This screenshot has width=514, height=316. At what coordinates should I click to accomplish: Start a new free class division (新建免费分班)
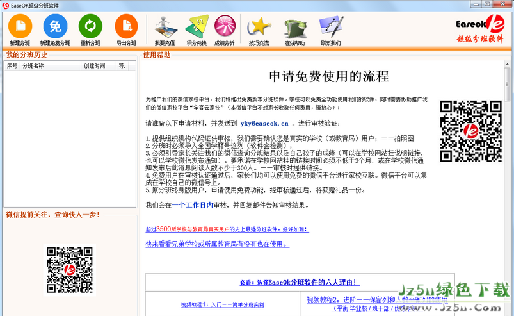(x=55, y=30)
